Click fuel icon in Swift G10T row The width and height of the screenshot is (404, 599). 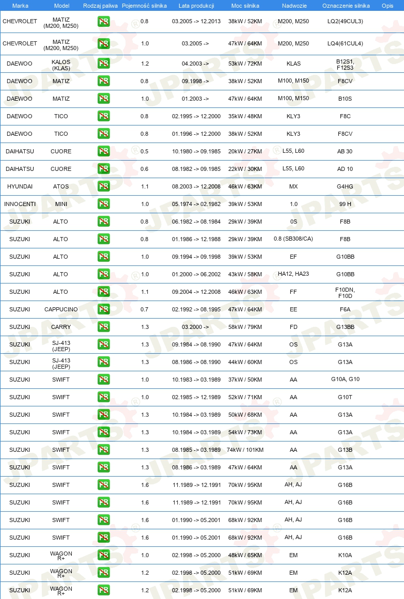[103, 397]
